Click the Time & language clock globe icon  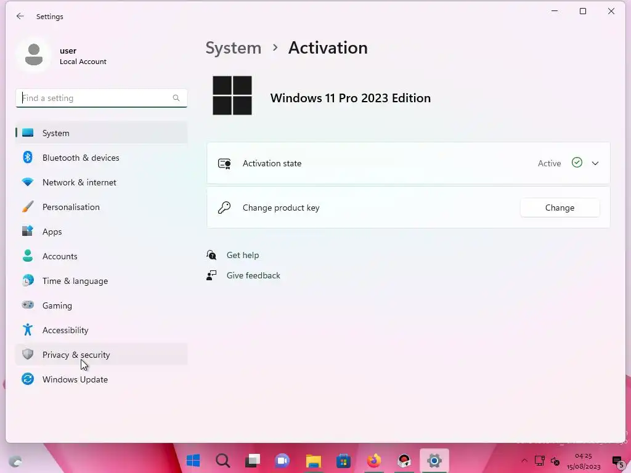coord(28,280)
